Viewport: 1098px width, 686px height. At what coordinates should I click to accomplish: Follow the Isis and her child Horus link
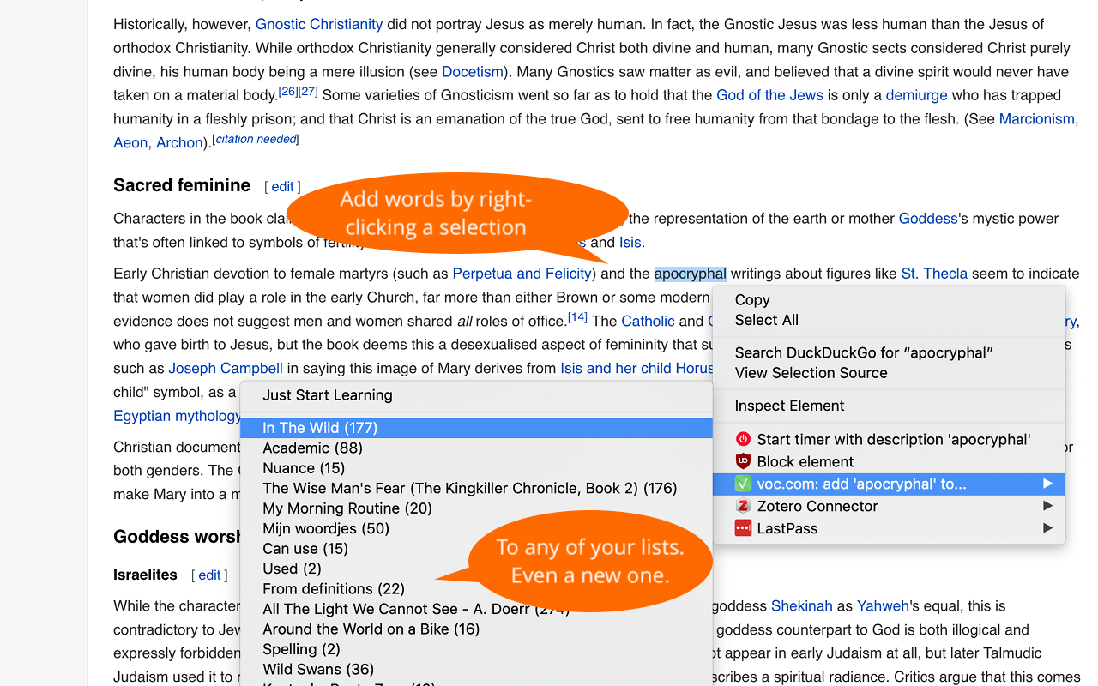636,369
